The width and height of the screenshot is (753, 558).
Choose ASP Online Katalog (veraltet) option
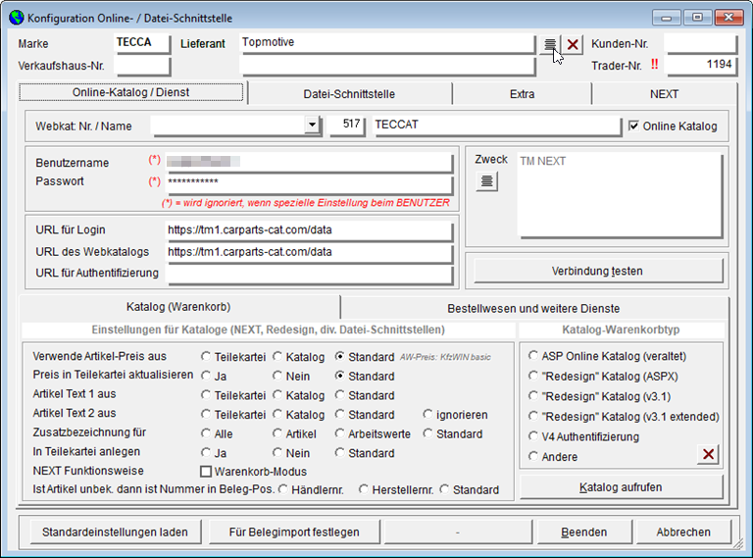(533, 355)
